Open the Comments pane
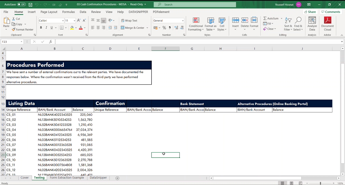 pos(331,12)
